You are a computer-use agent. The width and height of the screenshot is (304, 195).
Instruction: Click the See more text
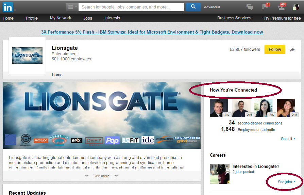pyautogui.click(x=101, y=176)
